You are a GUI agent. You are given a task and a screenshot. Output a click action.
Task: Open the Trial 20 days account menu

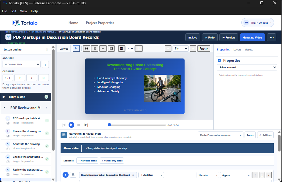pos(257,23)
